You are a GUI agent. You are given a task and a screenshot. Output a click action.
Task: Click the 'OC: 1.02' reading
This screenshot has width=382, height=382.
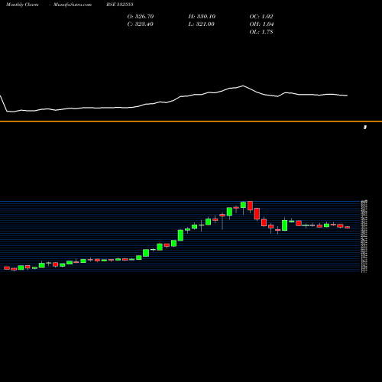(261, 17)
